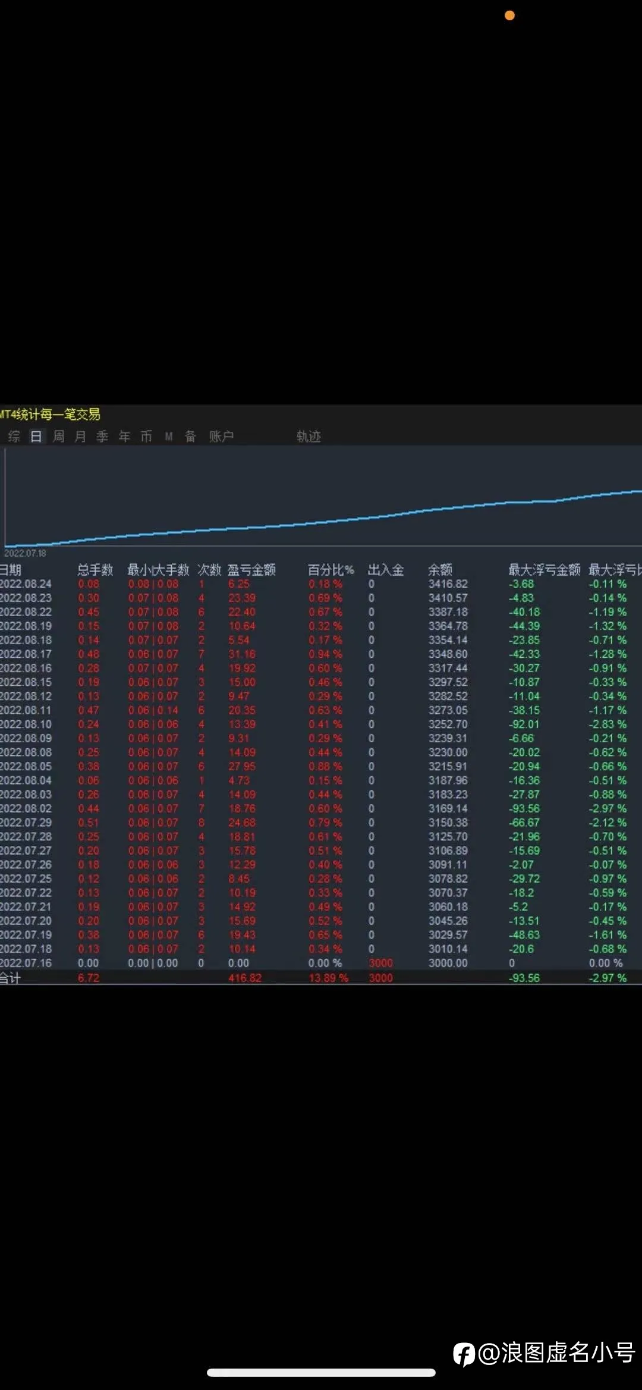
Task: Select the 2022.08.22 date row
Action: click(321, 612)
